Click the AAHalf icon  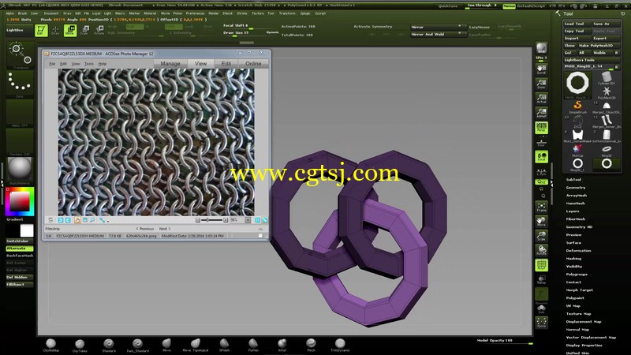click(x=541, y=113)
